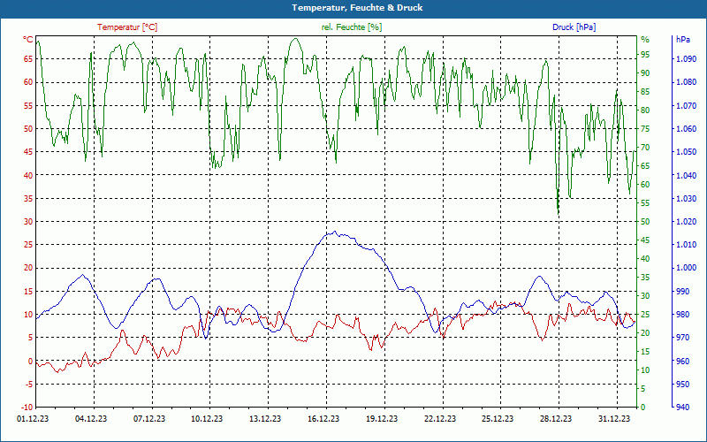Click the date label 01.12.23
Image resolution: width=707 pixels, height=442 pixels.
[33, 418]
